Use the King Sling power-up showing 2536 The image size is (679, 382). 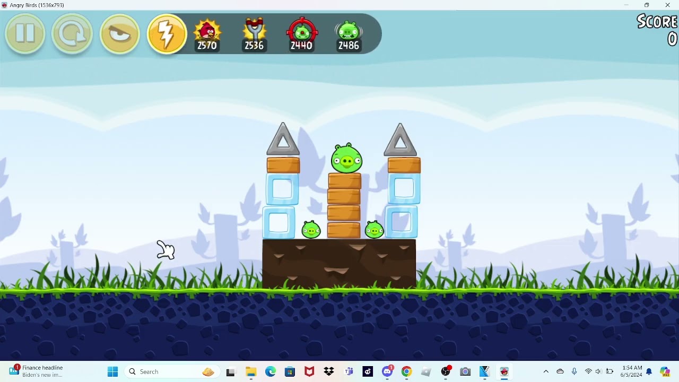[254, 34]
